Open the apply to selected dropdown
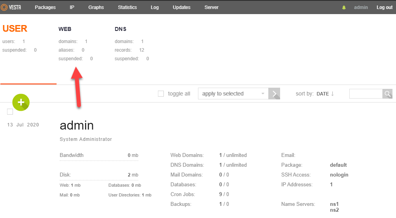Viewport: 396px width, 218px height. click(233, 94)
